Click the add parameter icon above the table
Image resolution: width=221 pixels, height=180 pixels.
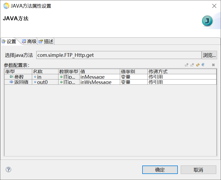[x=186, y=65]
